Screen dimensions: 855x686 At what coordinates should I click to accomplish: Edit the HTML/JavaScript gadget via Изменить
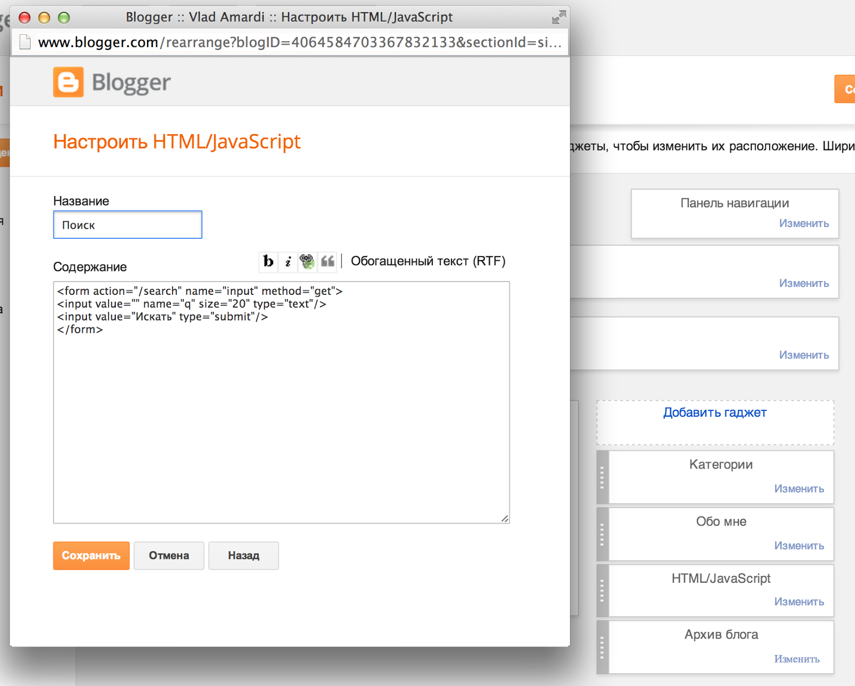click(x=799, y=602)
